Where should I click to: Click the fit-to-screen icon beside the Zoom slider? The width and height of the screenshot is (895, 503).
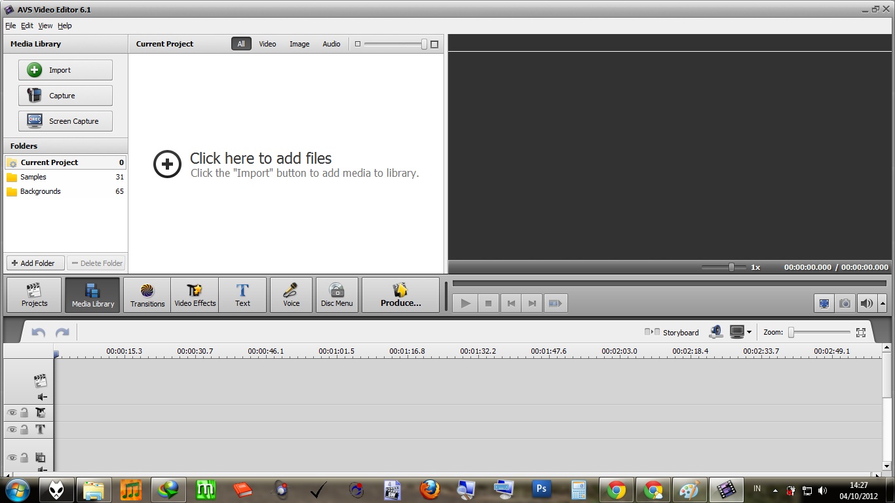click(x=861, y=332)
